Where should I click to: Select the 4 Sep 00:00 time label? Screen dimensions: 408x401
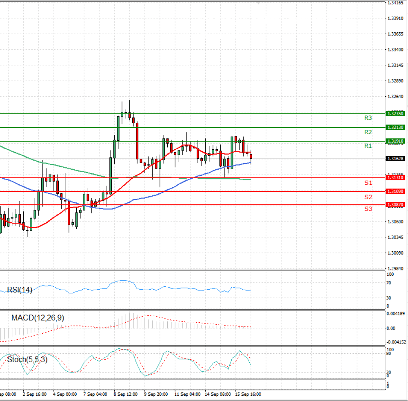click(65, 394)
